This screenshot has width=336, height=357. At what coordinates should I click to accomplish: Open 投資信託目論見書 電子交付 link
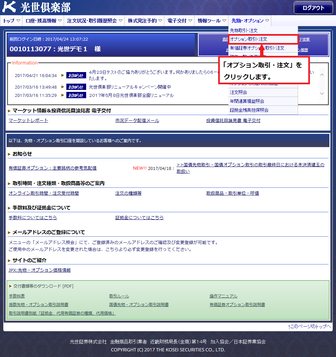pyautogui.click(x=233, y=120)
